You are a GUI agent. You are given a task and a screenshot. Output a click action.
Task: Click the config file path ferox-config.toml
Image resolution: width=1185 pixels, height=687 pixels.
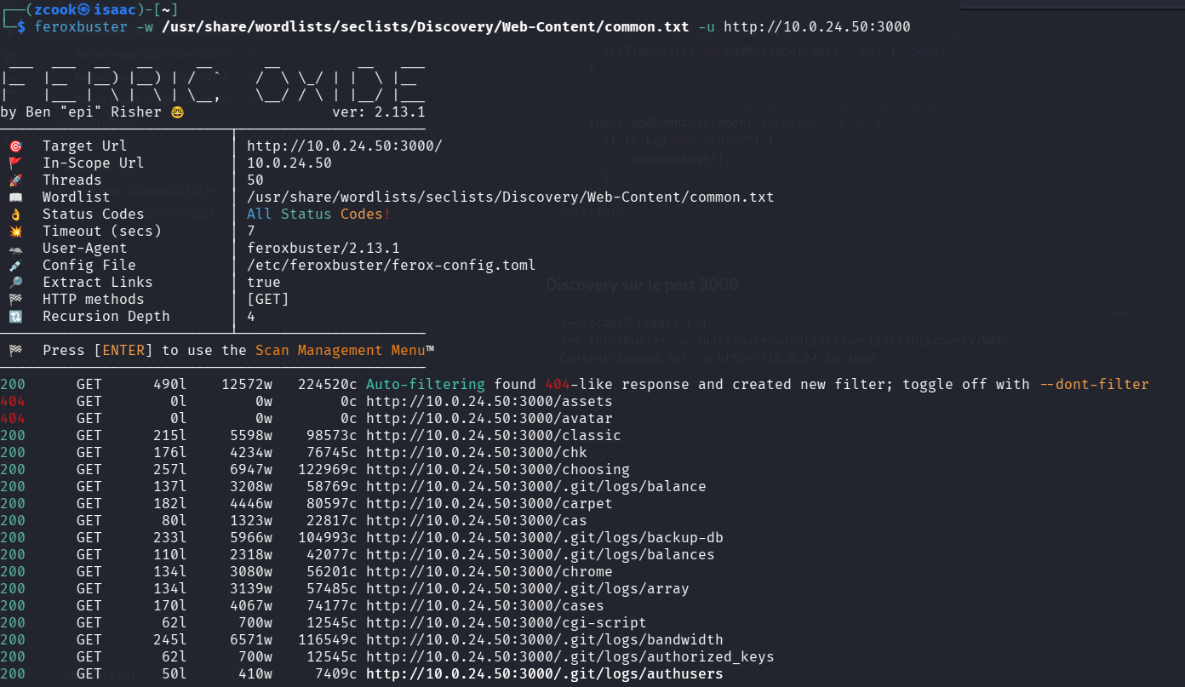pos(392,266)
